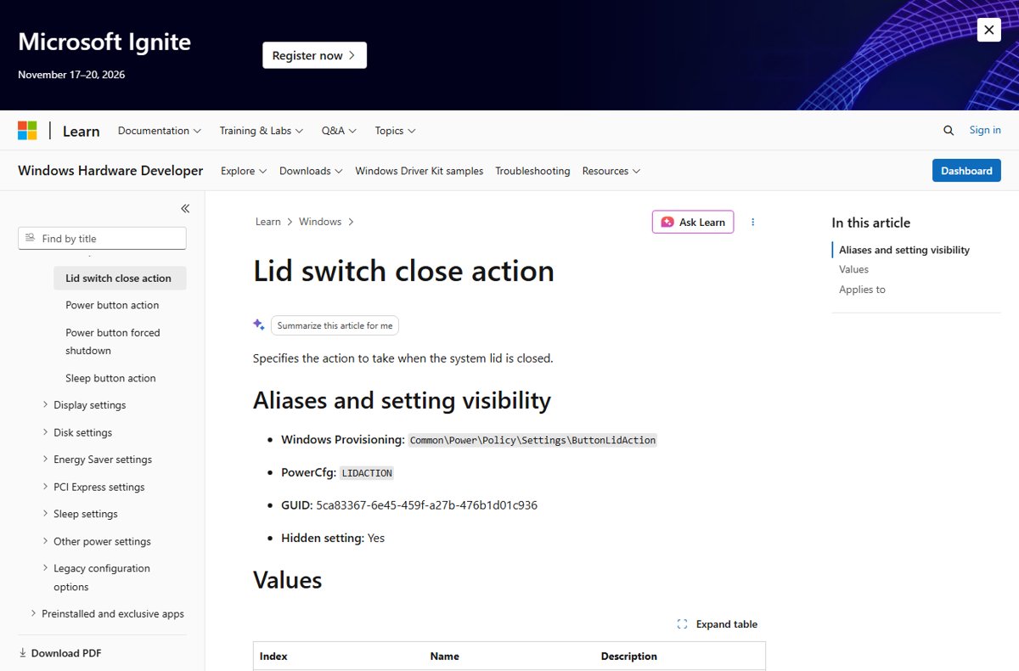Expand Disk settings tree node
This screenshot has height=671, width=1019.
pos(78,432)
